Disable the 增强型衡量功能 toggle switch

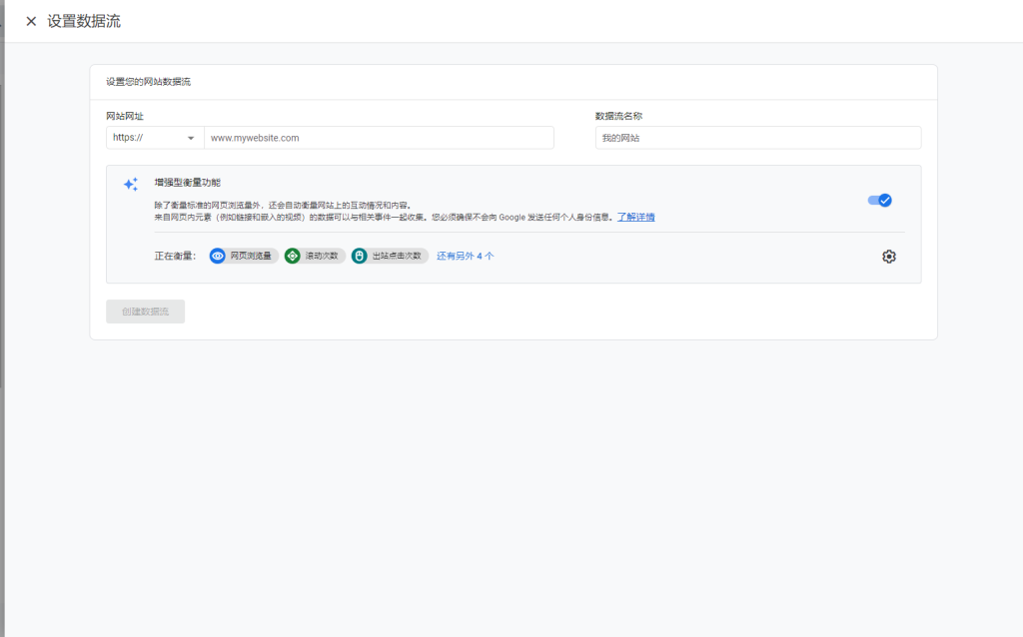click(x=880, y=200)
